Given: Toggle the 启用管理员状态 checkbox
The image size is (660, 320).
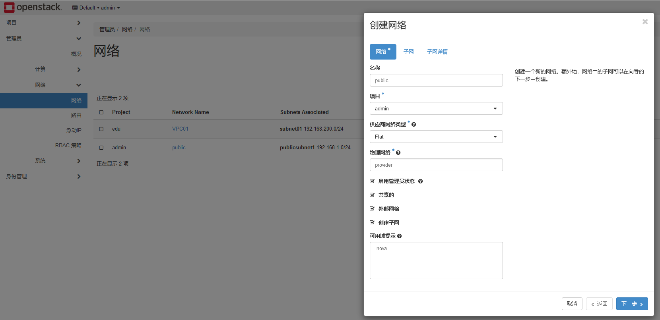Looking at the screenshot, I should tap(372, 181).
